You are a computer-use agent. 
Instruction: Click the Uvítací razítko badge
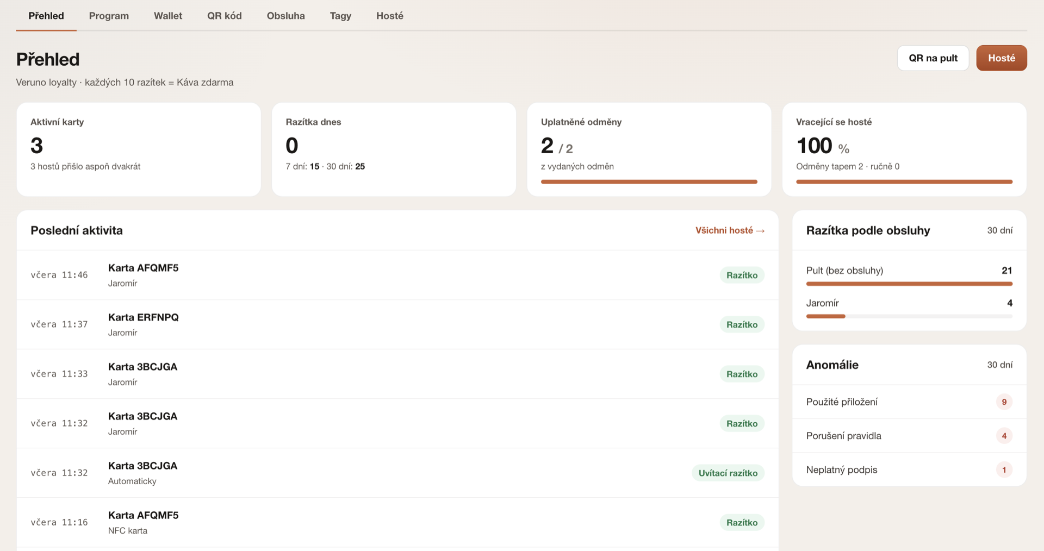[728, 473]
